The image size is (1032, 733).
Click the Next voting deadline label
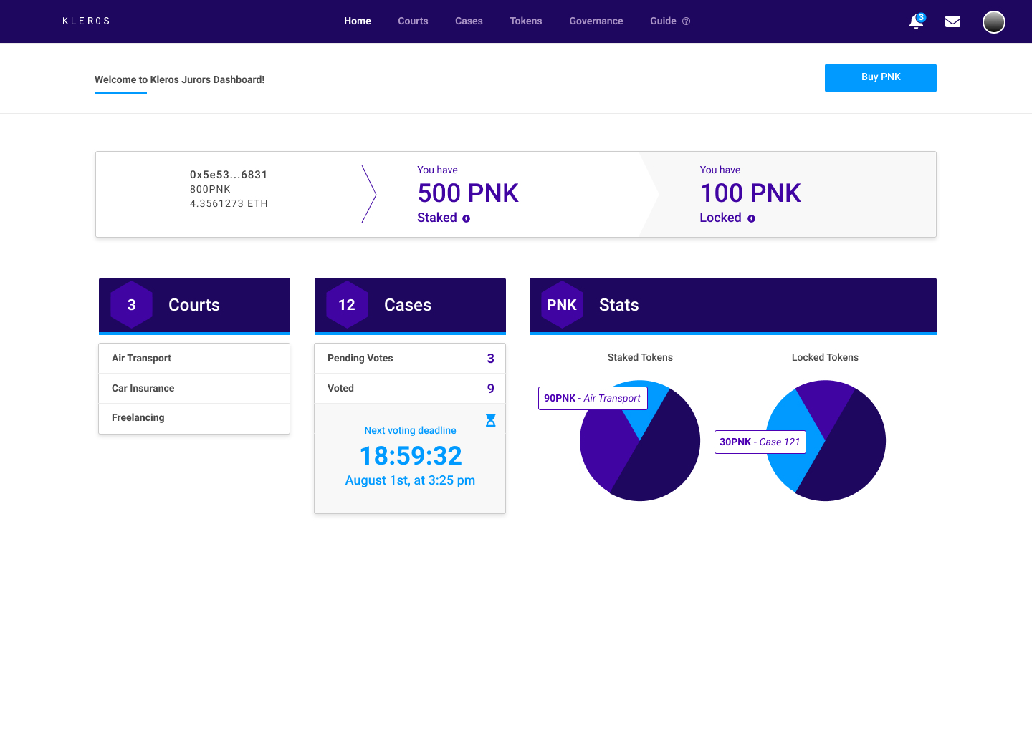tap(410, 431)
